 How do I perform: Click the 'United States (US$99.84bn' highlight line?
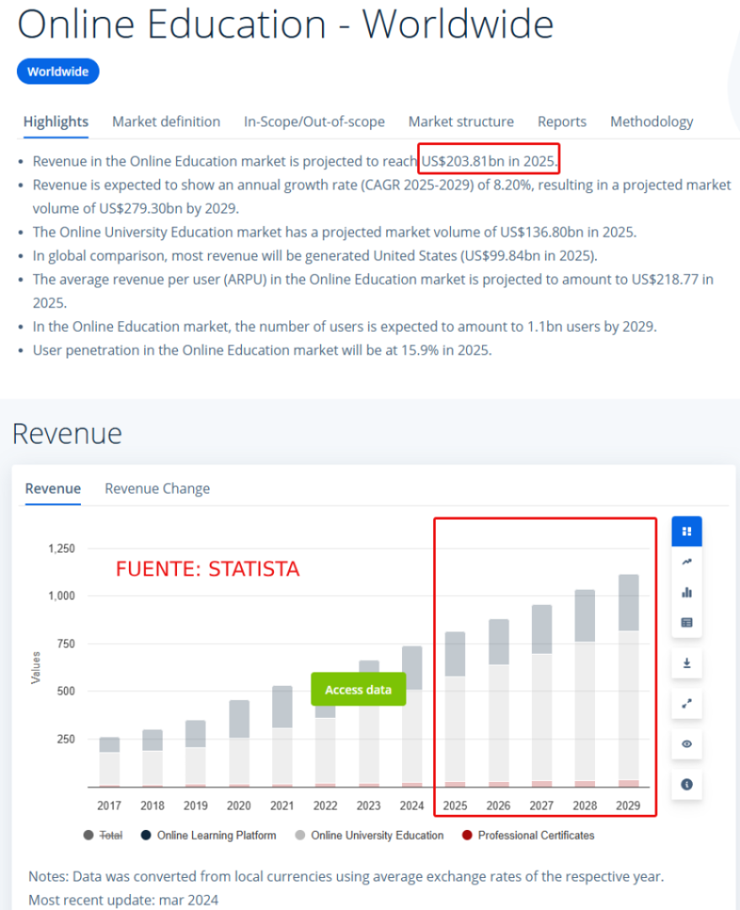point(315,256)
